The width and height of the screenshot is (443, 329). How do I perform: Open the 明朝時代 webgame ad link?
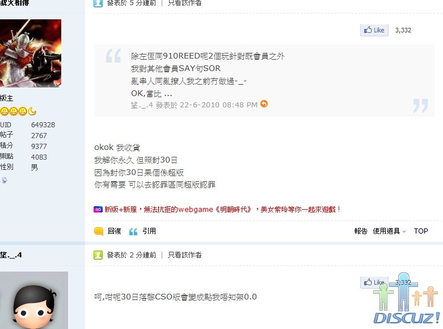[222, 210]
